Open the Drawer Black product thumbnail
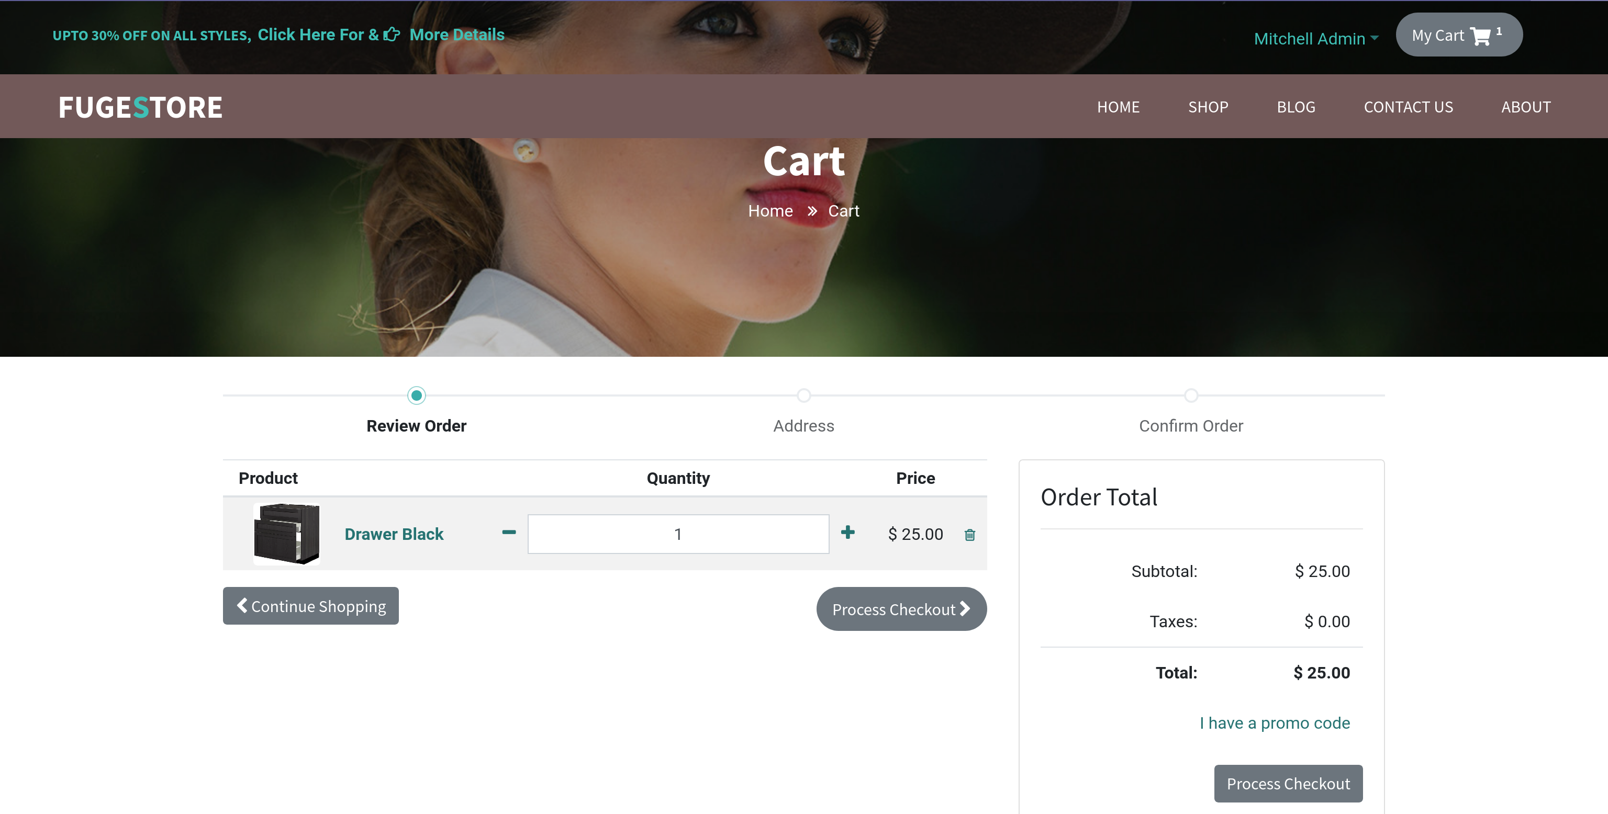 (286, 534)
